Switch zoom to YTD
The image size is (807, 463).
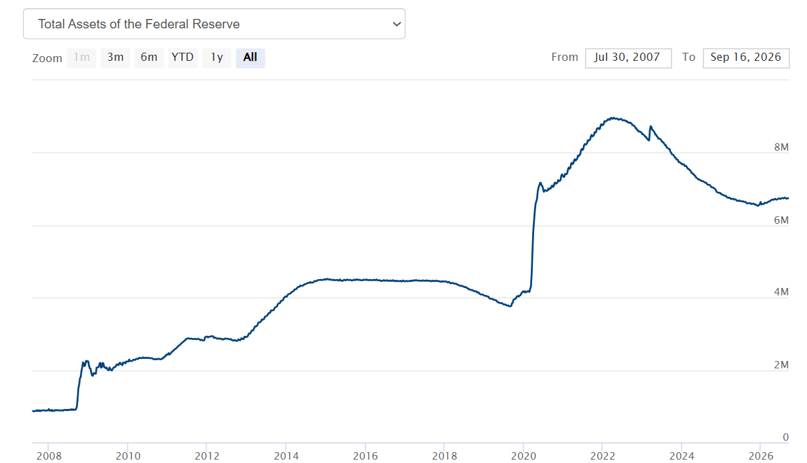[183, 57]
